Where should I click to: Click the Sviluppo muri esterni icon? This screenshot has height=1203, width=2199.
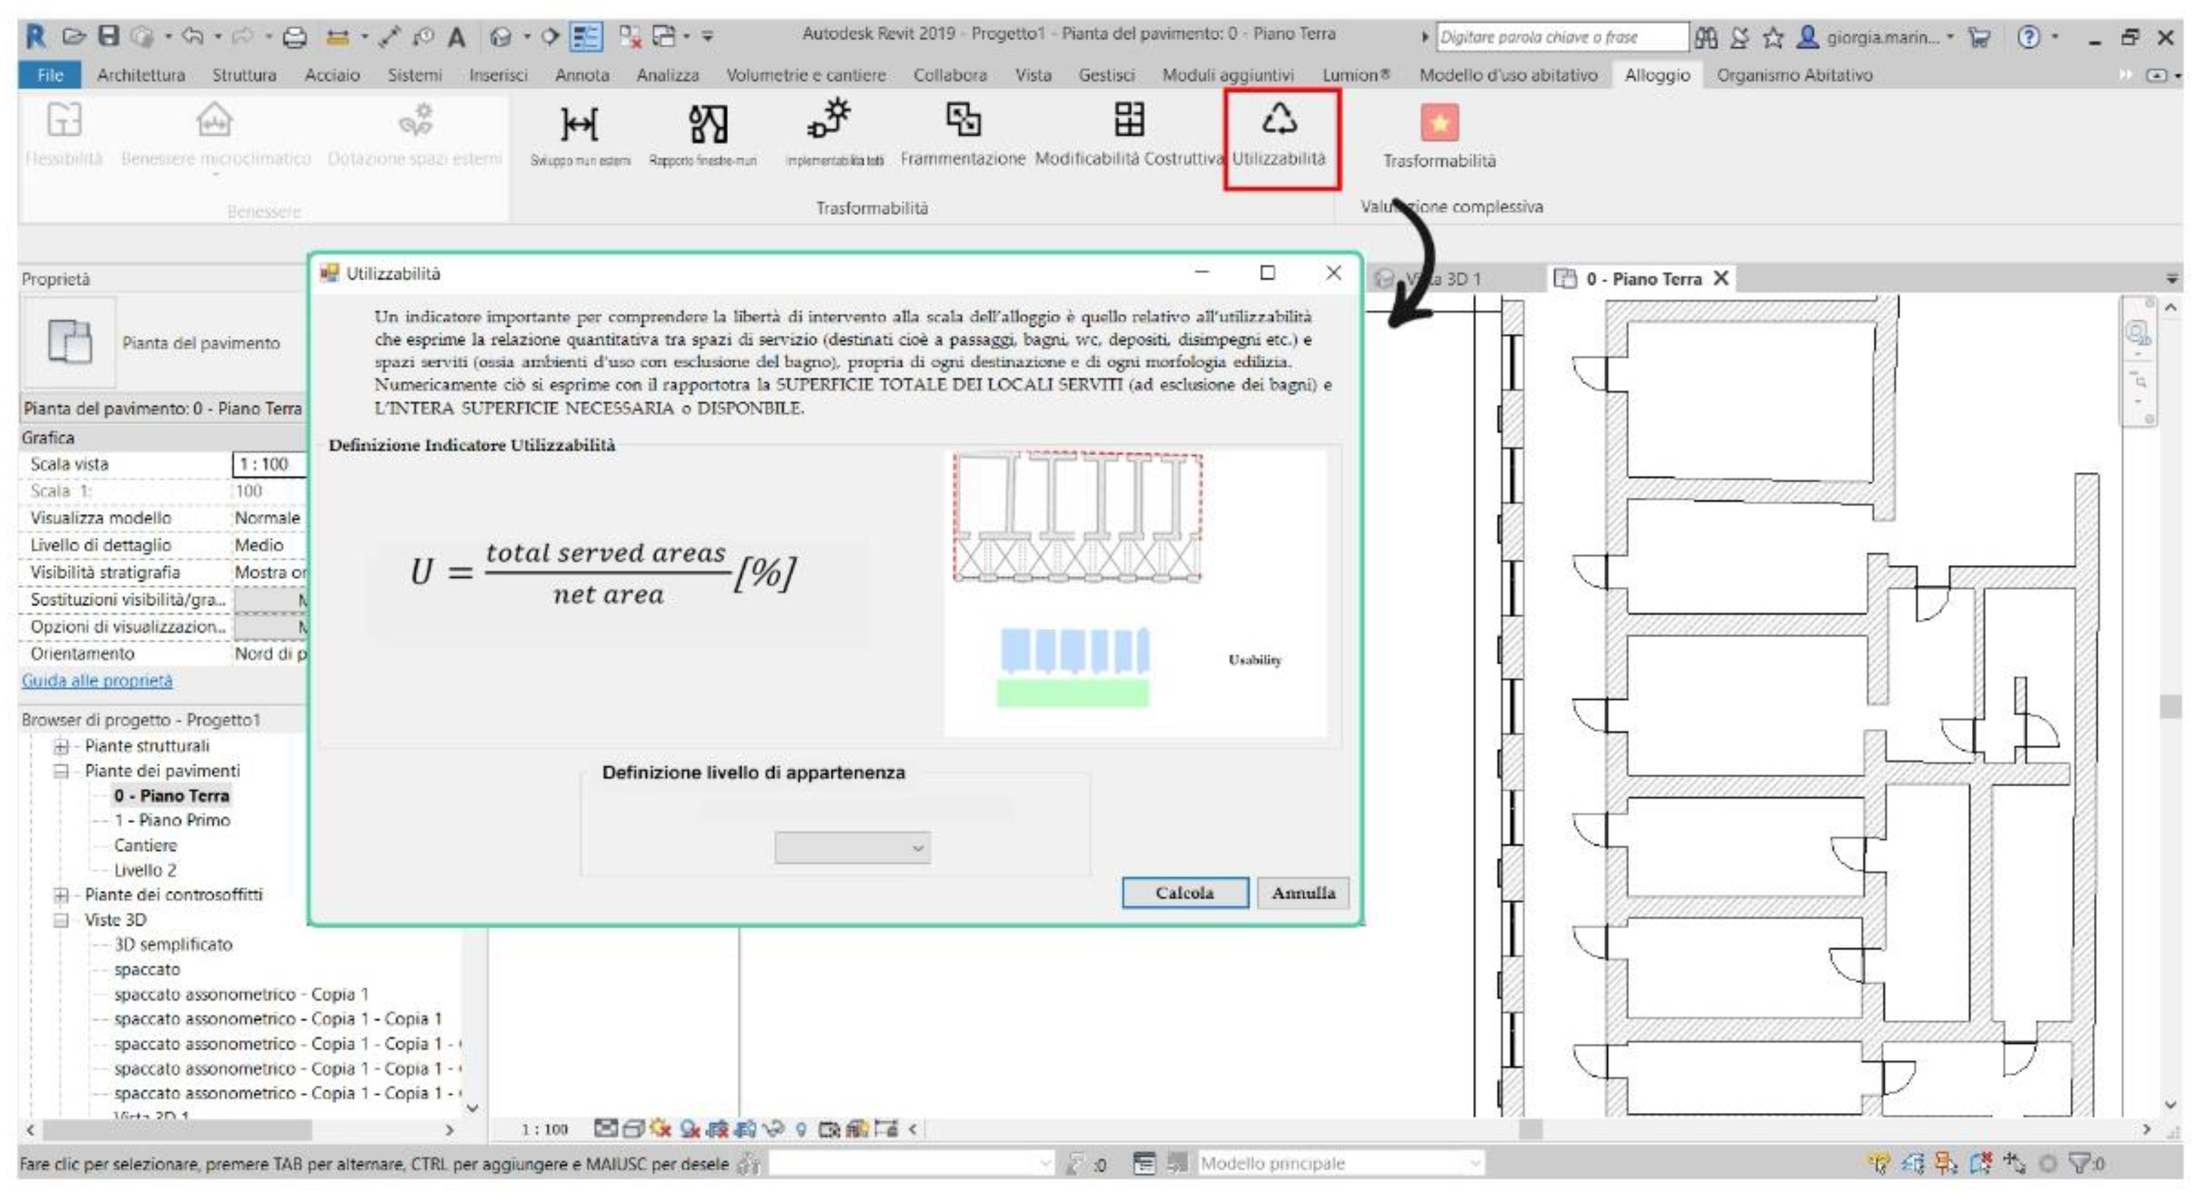tap(580, 125)
